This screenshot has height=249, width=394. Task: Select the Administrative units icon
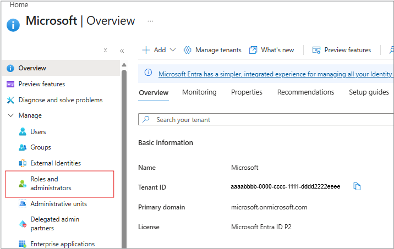click(x=23, y=204)
